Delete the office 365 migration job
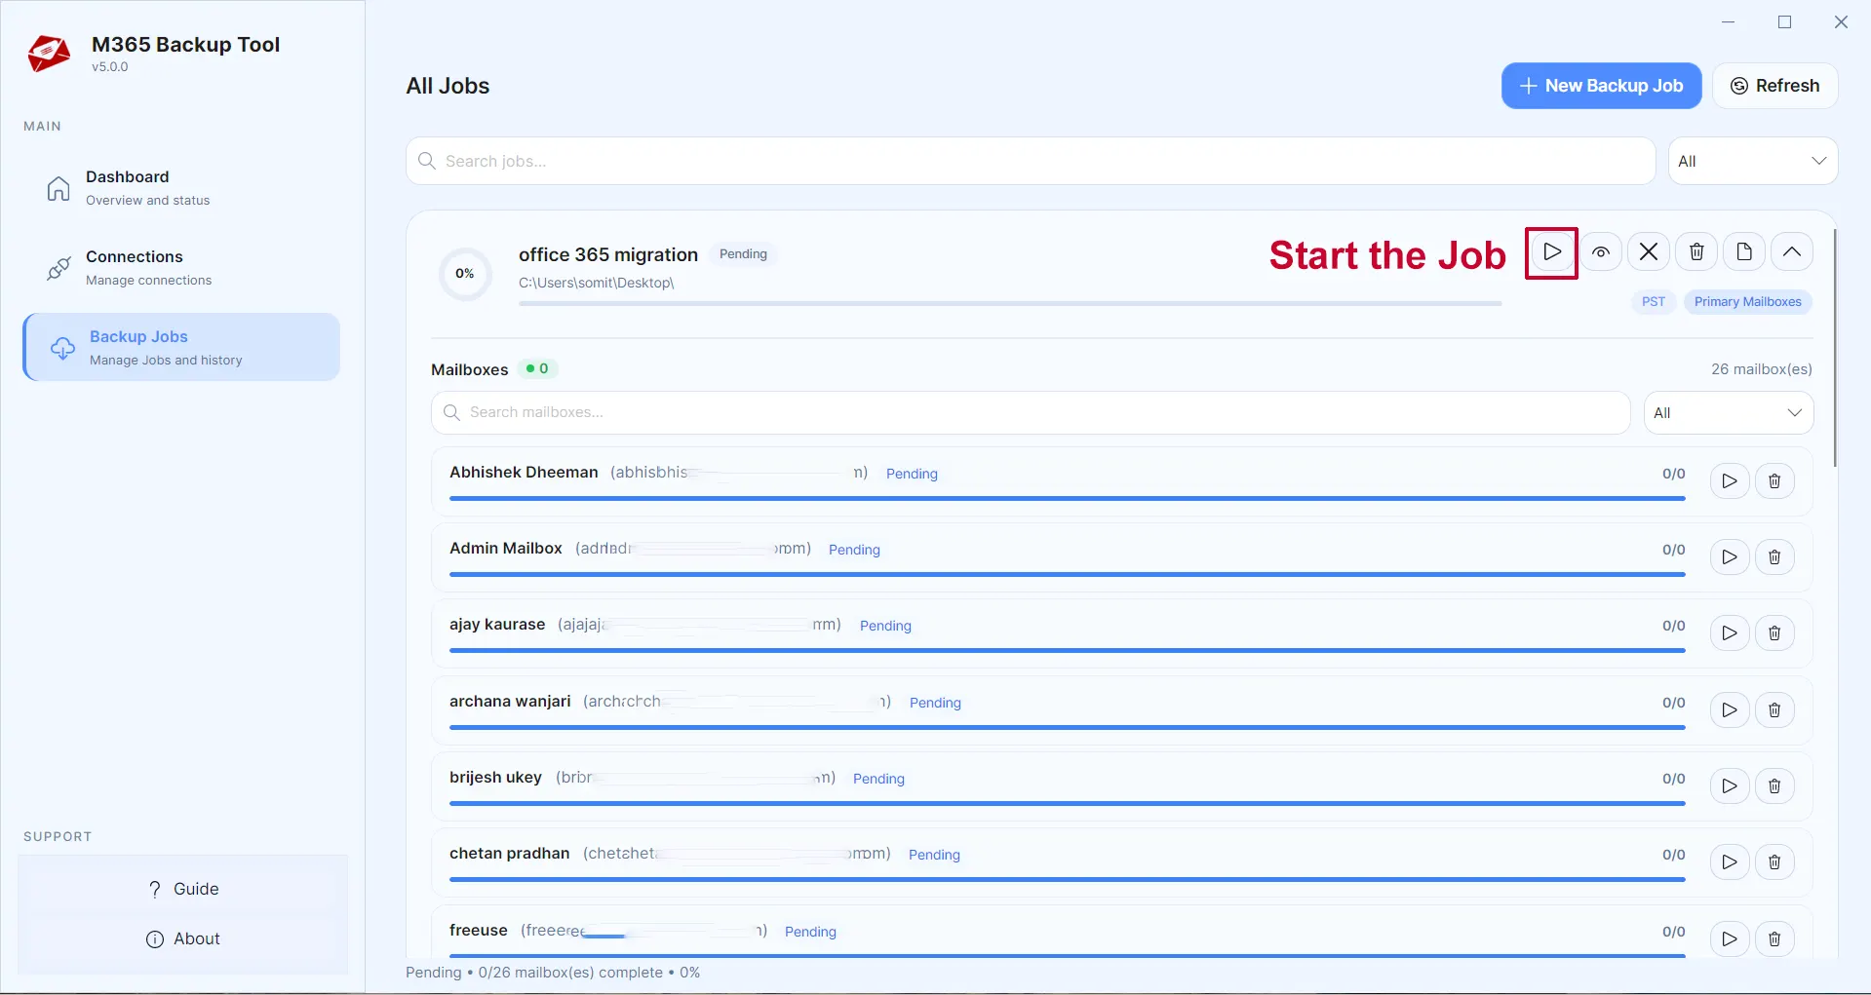Screen dimensions: 1871x995 1696,252
